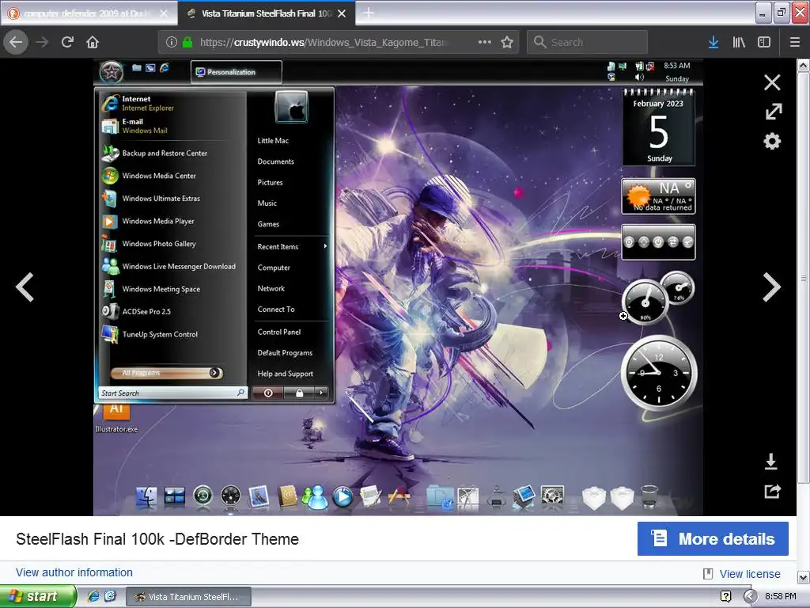The height and width of the screenshot is (608, 810).
Task: Click the blue play button dock icon
Action: (x=343, y=497)
